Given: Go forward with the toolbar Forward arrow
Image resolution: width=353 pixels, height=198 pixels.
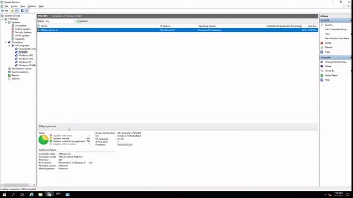Looking at the screenshot, I should pyautogui.click(x=7, y=11).
